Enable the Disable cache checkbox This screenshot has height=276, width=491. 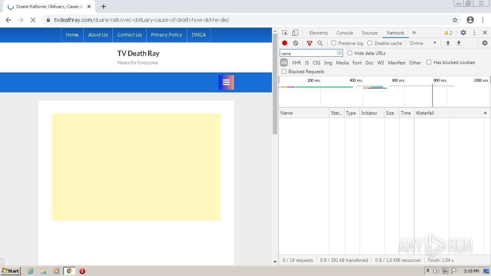pyautogui.click(x=370, y=43)
